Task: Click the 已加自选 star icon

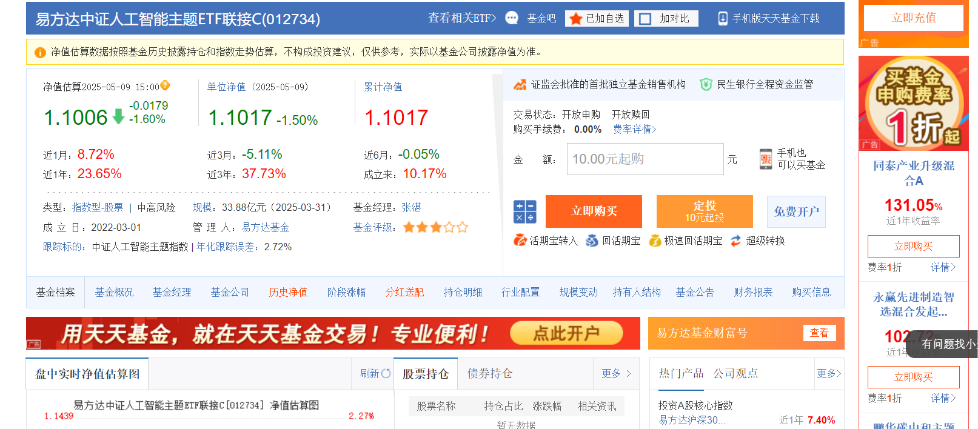Action: [575, 19]
